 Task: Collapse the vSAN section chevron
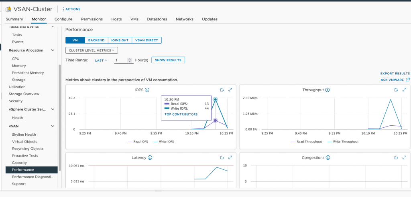pyautogui.click(x=53, y=126)
